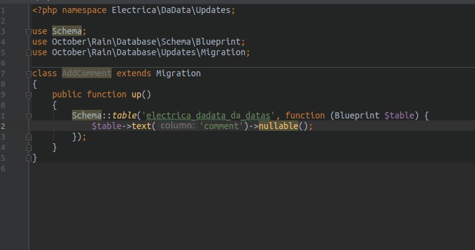475x250 pixels.
Task: Collapse the AddComment class fold marker
Action: tap(29, 74)
